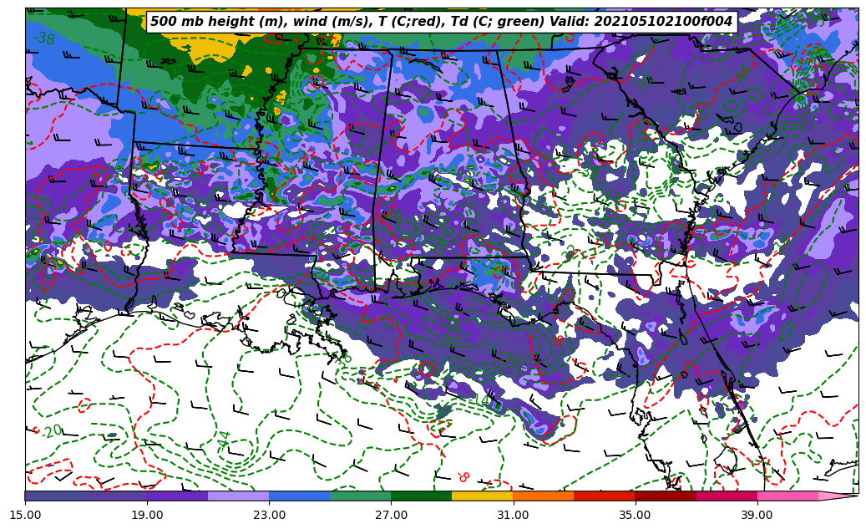Select the 23.00 colorbar tick label
The width and height of the screenshot is (866, 529).
269,516
